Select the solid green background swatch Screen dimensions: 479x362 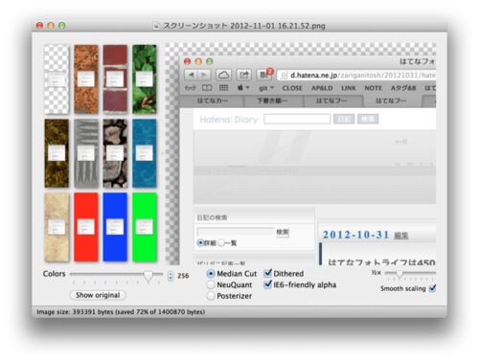click(145, 227)
